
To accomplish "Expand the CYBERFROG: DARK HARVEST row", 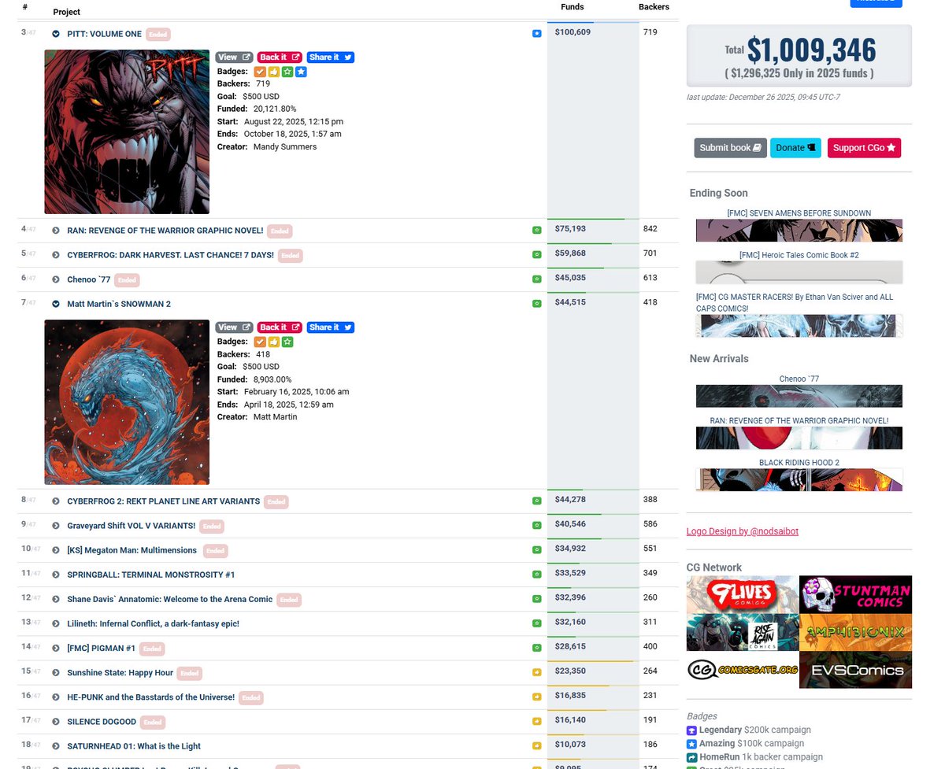I will click(56, 255).
